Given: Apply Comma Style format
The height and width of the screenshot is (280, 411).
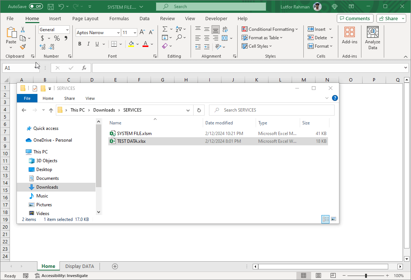Looking at the screenshot, I should point(66,38).
